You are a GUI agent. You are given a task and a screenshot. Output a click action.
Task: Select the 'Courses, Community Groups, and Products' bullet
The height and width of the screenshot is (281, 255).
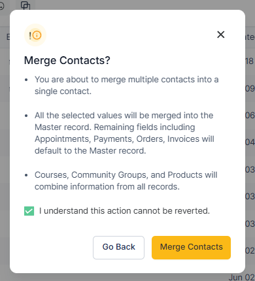[126, 180]
